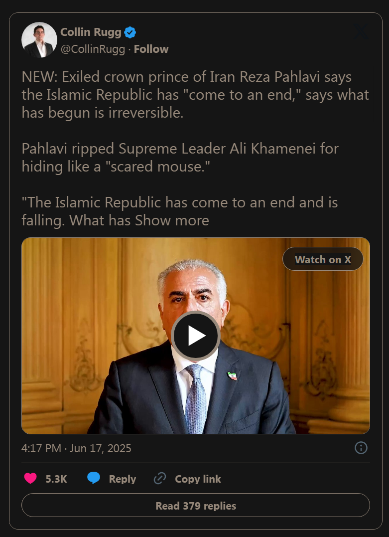
Task: Expand tweet text with Show more
Action: (x=172, y=220)
